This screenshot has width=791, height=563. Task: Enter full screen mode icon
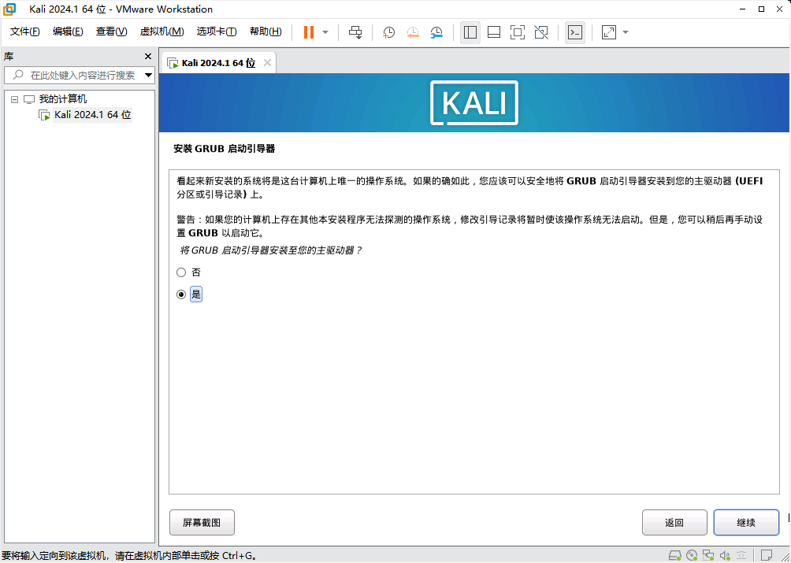[518, 32]
